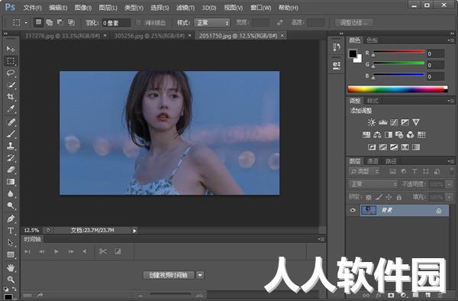Image resolution: width=458 pixels, height=301 pixels.
Task: Add Levels adjustment layer
Action: 382,122
